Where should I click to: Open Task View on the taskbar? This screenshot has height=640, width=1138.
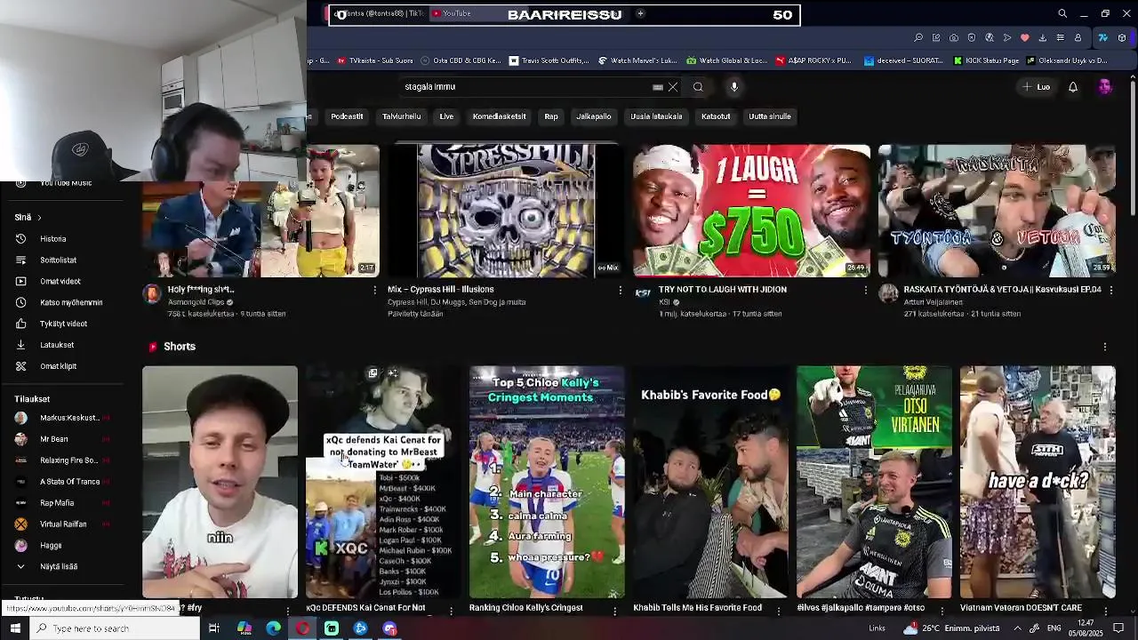coord(214,628)
